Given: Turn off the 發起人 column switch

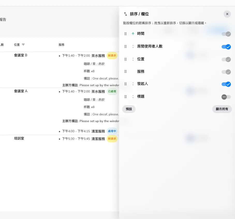Looking at the screenshot, I should point(226,84).
